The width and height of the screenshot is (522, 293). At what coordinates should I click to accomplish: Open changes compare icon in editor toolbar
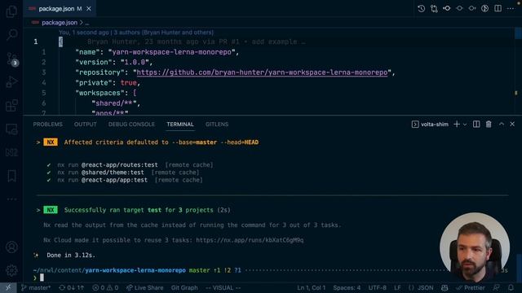[x=434, y=9]
